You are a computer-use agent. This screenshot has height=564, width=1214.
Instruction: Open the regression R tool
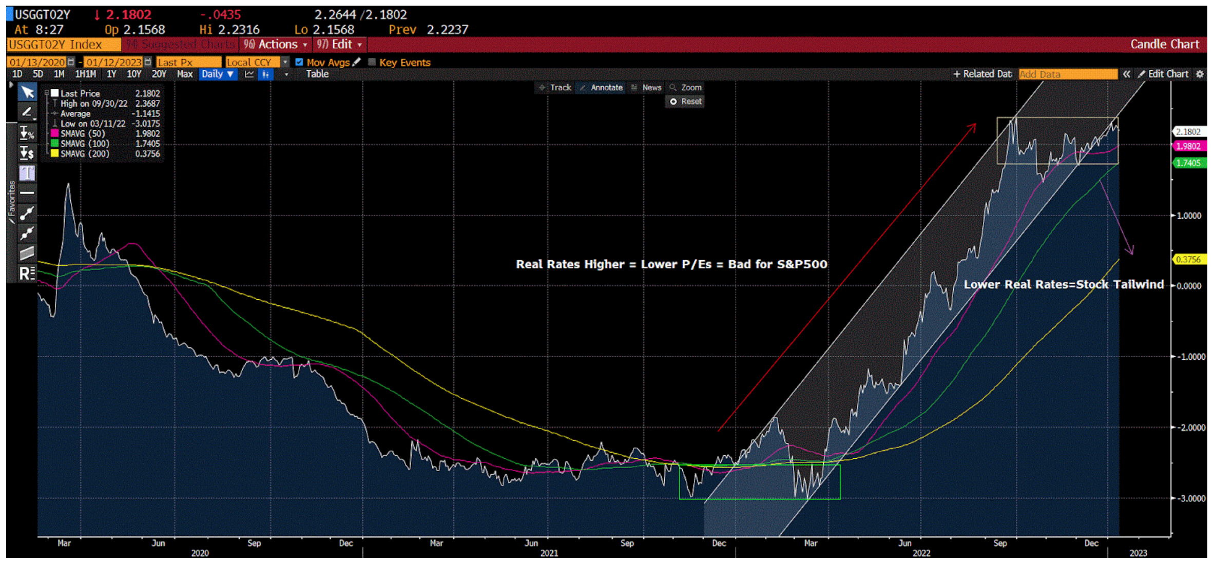point(27,273)
